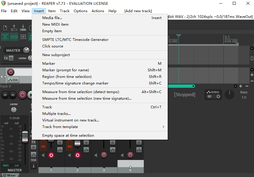Click the envelope icon on mixer track 1

pyautogui.click(x=60, y=150)
